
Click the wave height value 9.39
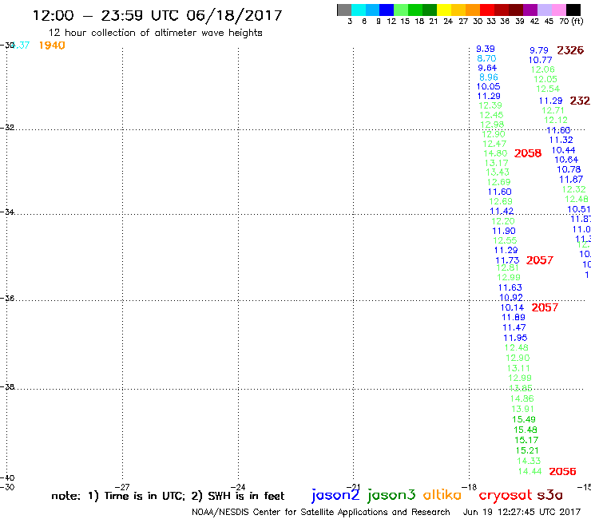tap(486, 49)
